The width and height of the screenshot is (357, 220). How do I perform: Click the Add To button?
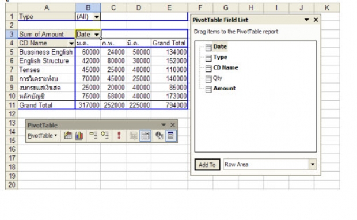(207, 165)
